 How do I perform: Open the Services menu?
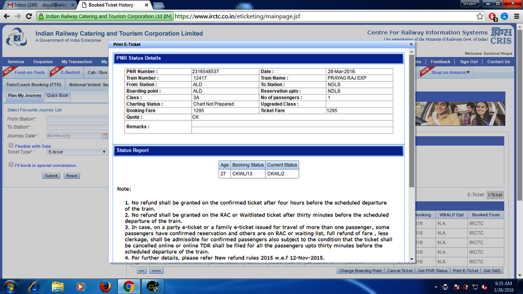16,62
